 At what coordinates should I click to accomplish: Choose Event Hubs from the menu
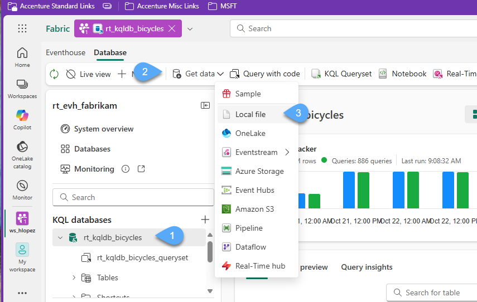coord(257,190)
